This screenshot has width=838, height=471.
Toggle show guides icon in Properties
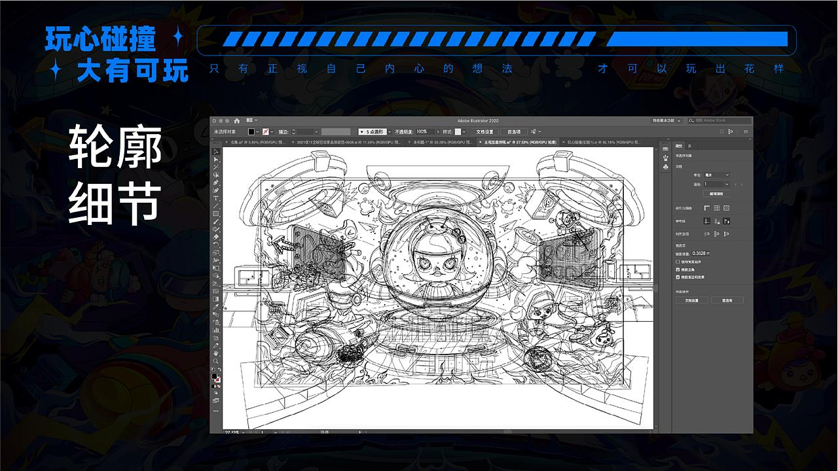pos(707,221)
